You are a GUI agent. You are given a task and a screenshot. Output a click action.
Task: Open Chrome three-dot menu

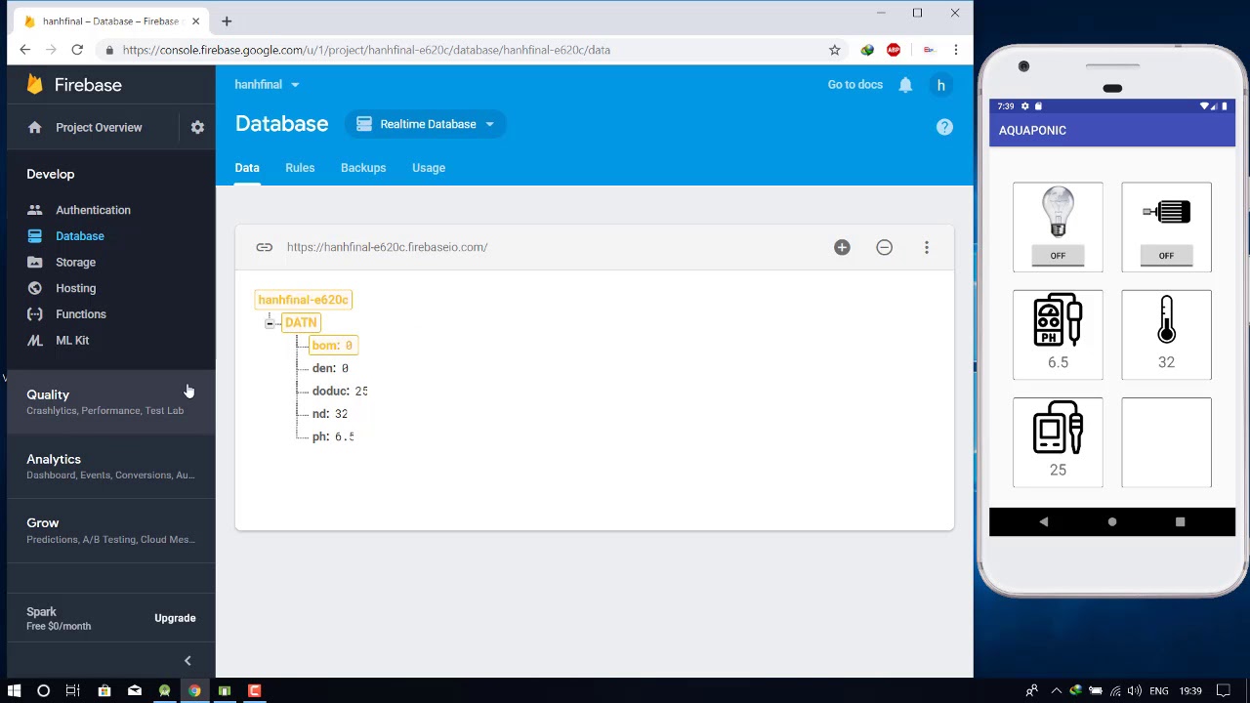click(x=956, y=50)
